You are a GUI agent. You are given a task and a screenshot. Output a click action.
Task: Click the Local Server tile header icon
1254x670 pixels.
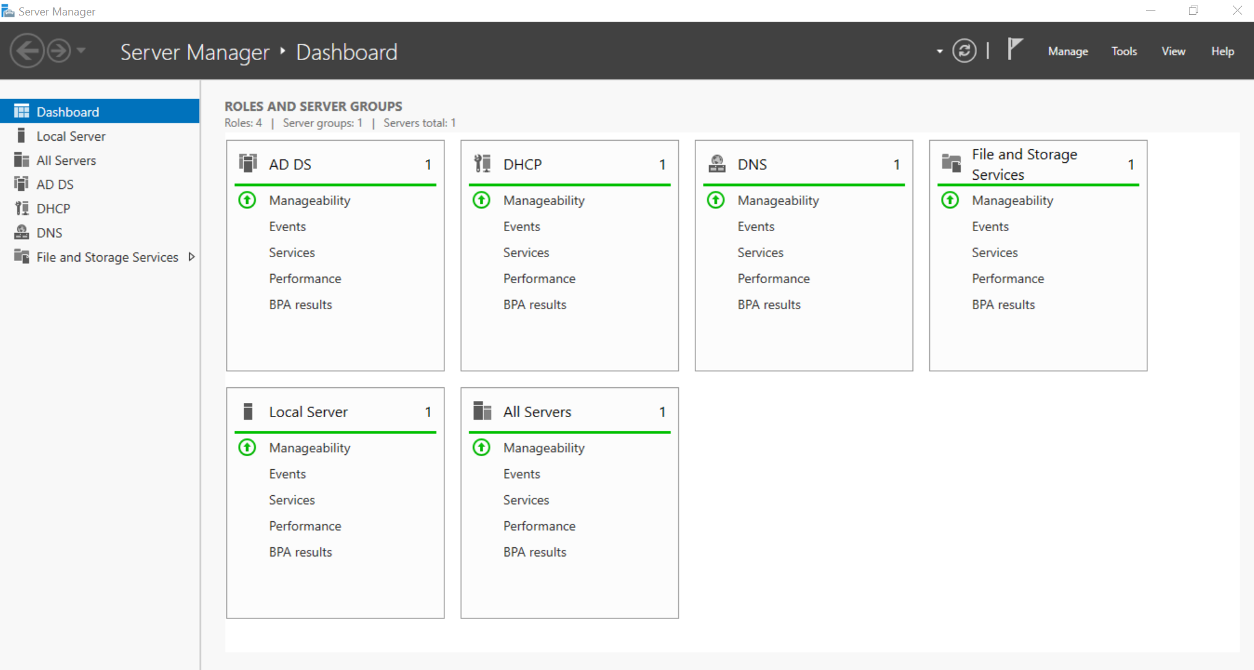pos(248,411)
